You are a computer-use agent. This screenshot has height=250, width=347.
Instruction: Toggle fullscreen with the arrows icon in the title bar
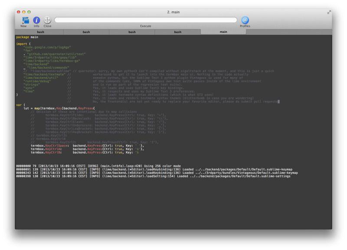329,12
